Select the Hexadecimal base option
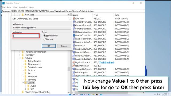Viewport: 171px width, 96px height. pos(45,35)
